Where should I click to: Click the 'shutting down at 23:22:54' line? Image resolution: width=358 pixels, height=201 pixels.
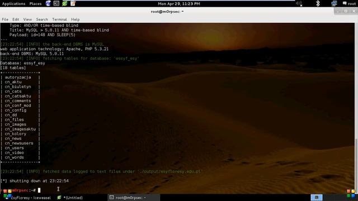click(x=35, y=181)
